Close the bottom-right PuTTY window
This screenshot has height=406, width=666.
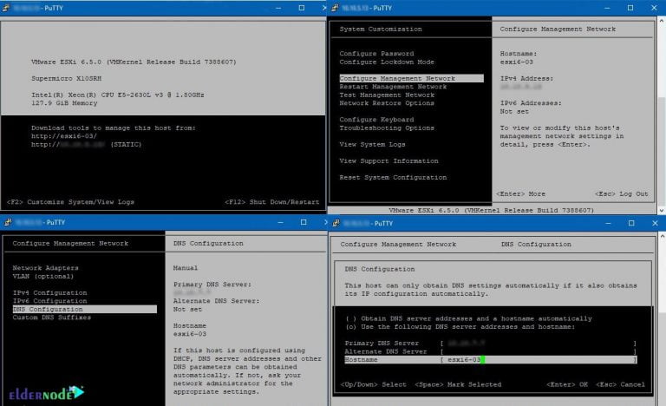point(655,223)
